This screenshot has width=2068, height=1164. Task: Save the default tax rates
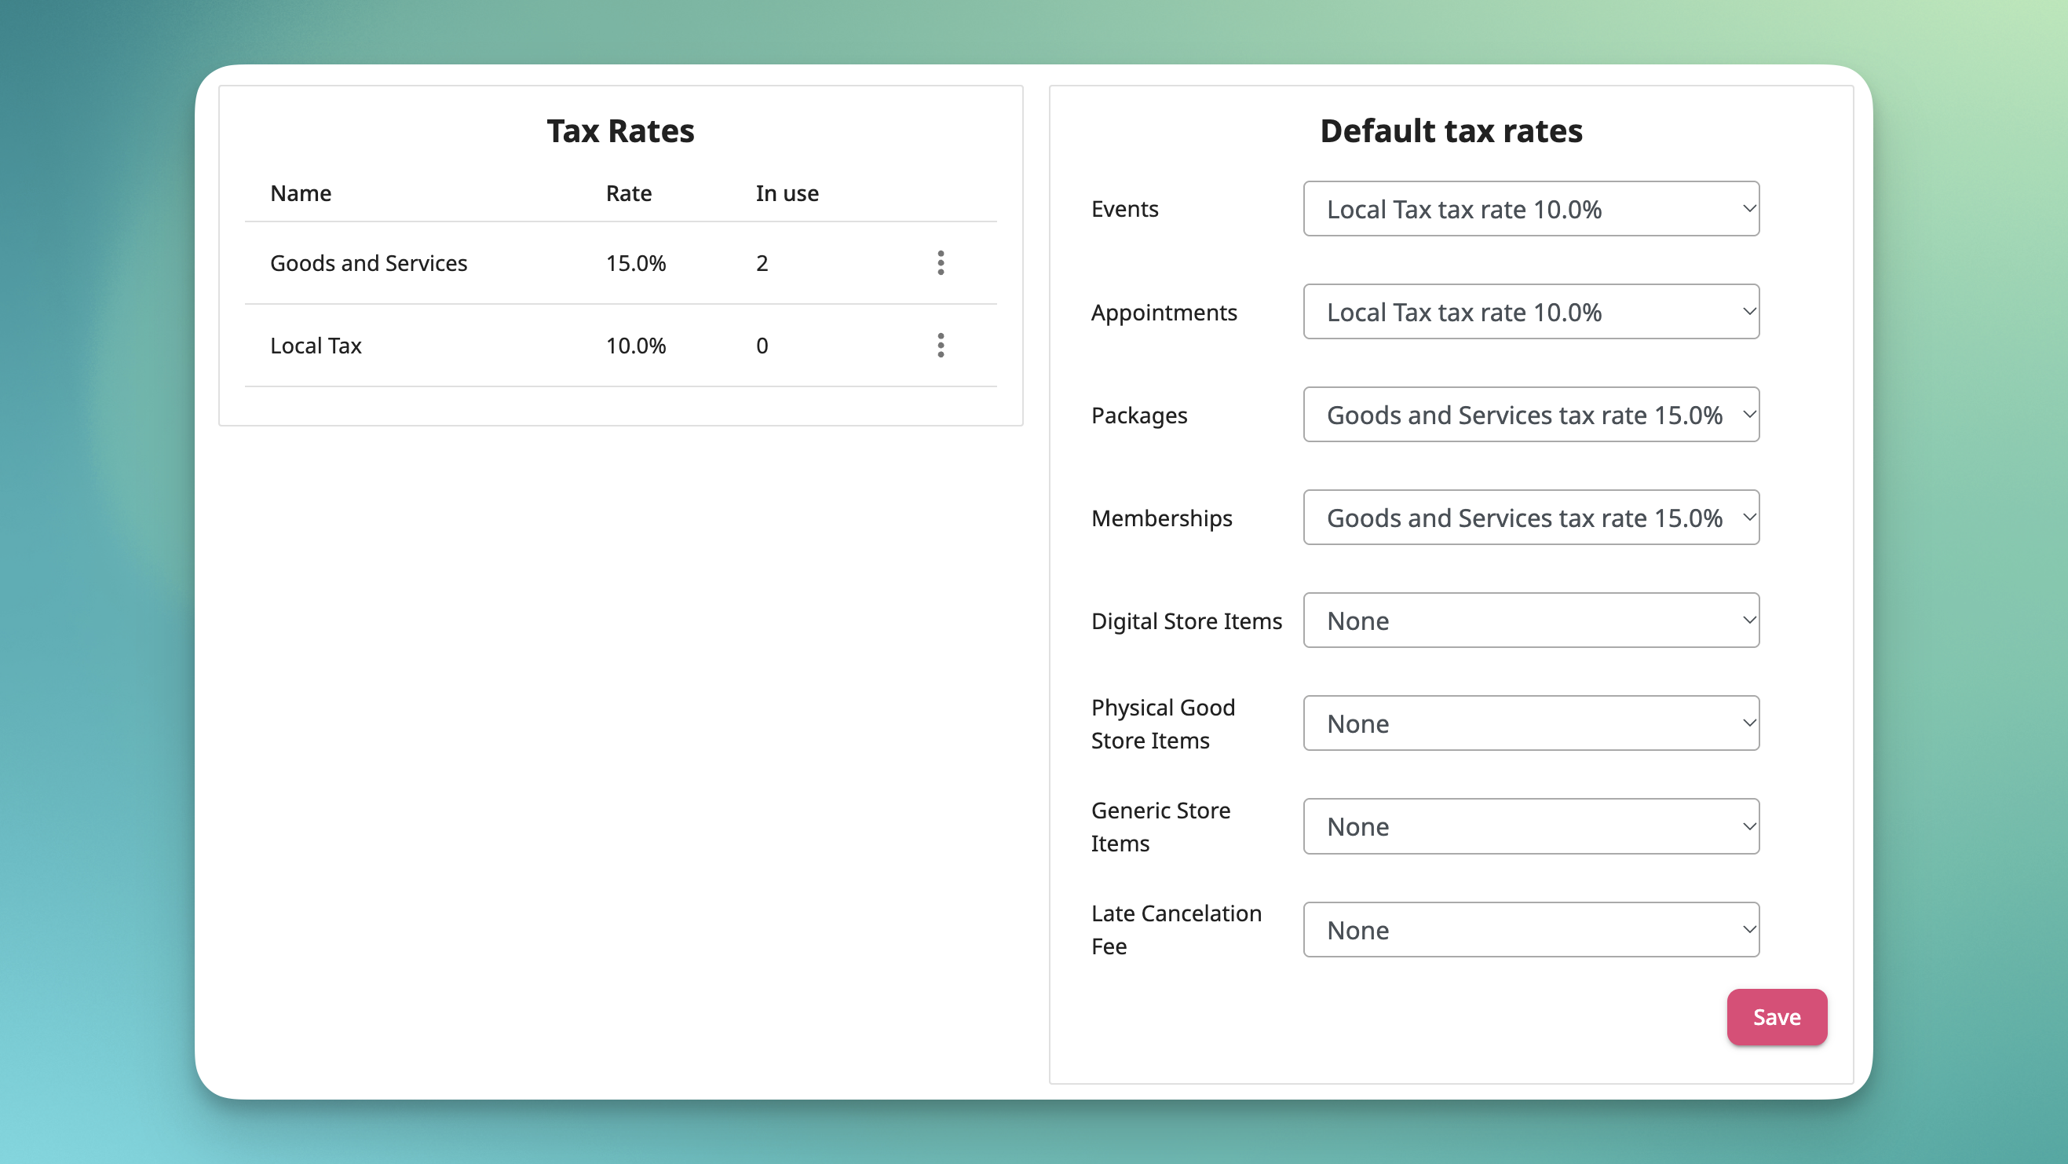click(x=1777, y=1017)
